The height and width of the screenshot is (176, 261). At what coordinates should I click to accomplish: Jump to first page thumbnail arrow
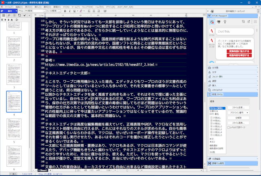[2, 20]
